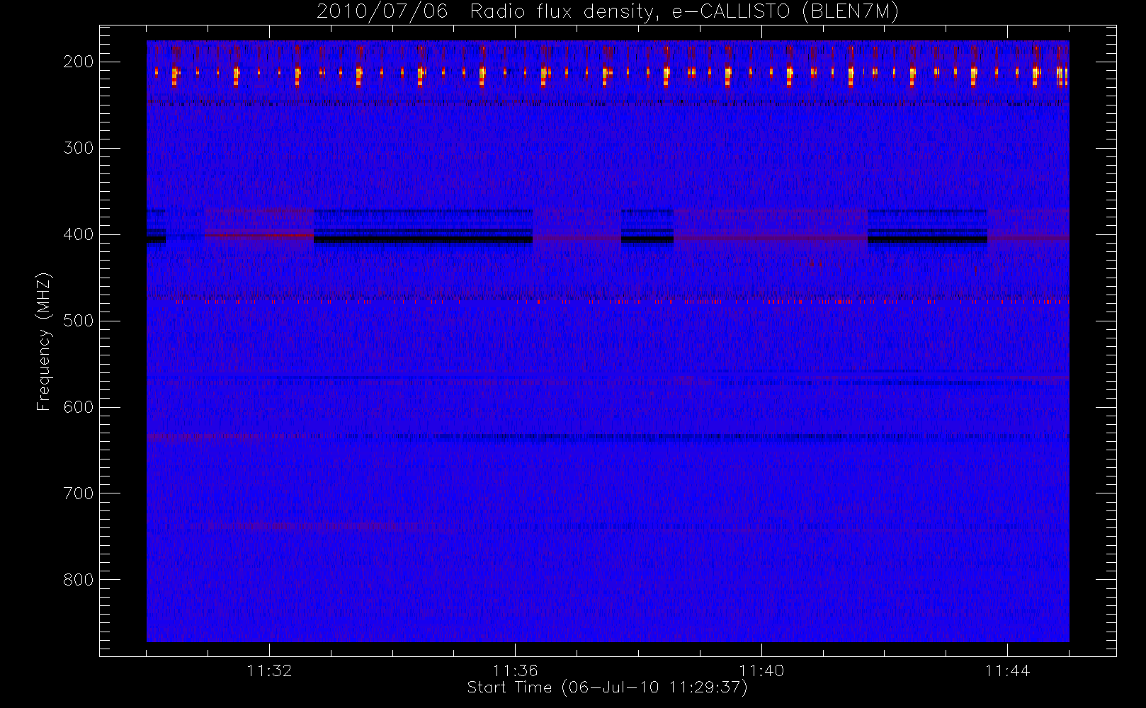Viewport: 1146px width, 708px height.
Task: Click the 11:40 time tick label
Action: click(761, 670)
